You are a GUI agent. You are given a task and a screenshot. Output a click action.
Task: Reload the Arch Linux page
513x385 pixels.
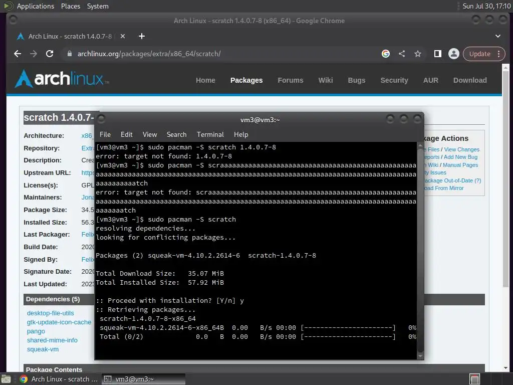pyautogui.click(x=50, y=54)
